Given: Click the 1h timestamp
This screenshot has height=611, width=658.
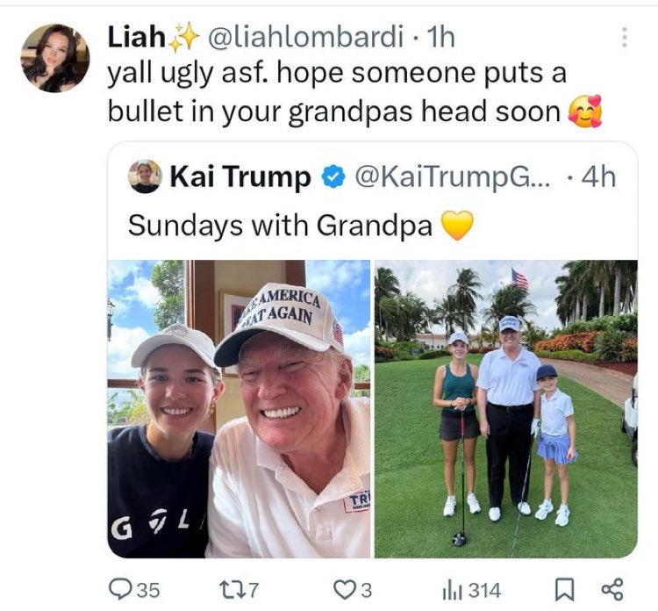Looking at the screenshot, I should point(440,38).
